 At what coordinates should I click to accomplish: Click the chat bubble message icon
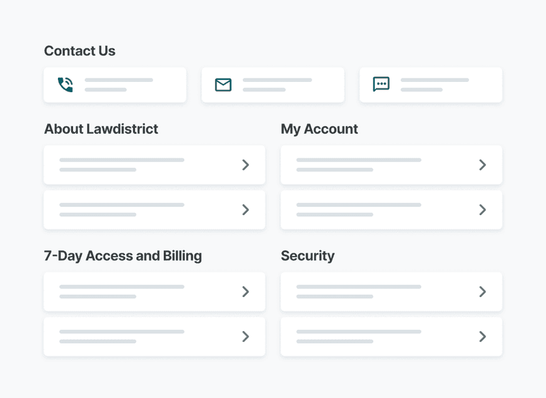click(x=381, y=85)
